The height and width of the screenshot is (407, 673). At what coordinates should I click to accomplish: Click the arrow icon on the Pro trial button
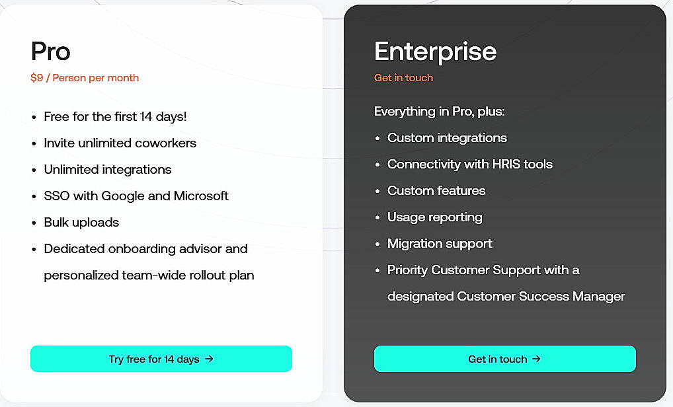coord(210,359)
